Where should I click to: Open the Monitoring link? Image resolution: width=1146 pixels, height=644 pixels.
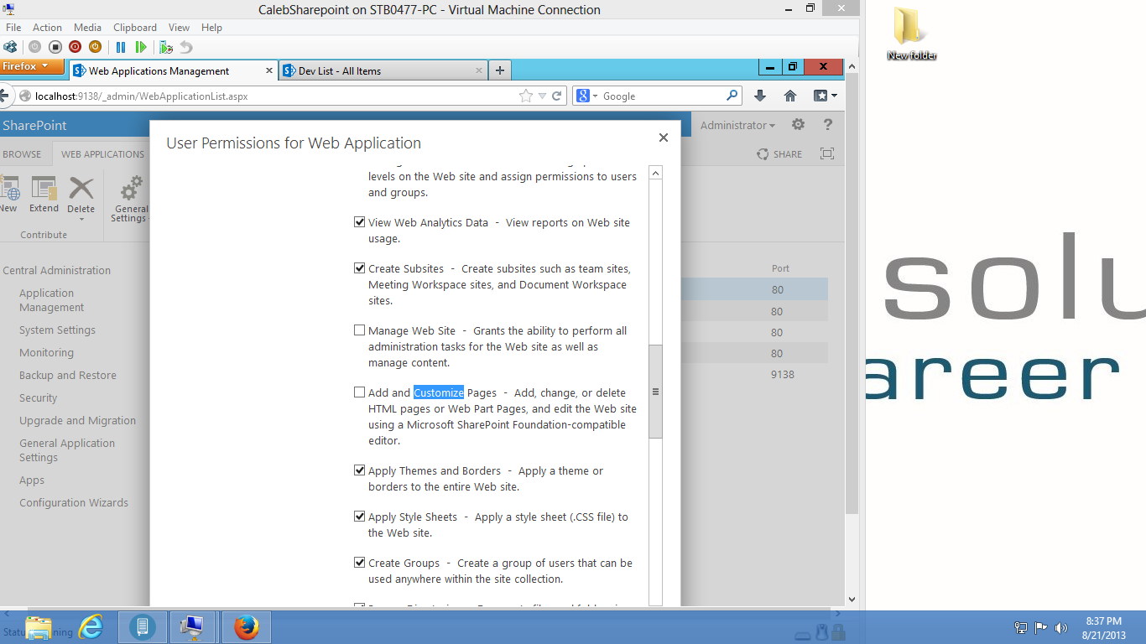(x=46, y=353)
